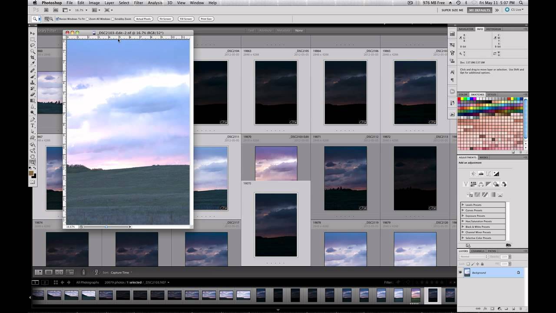Click the Zoom Out mode icon
The width and height of the screenshot is (556, 313).
pos(51,19)
